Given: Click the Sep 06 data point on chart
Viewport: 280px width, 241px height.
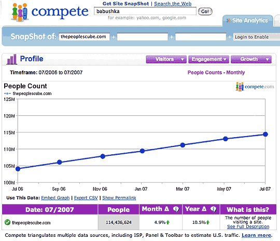Looking at the screenshot, I should tap(60, 162).
